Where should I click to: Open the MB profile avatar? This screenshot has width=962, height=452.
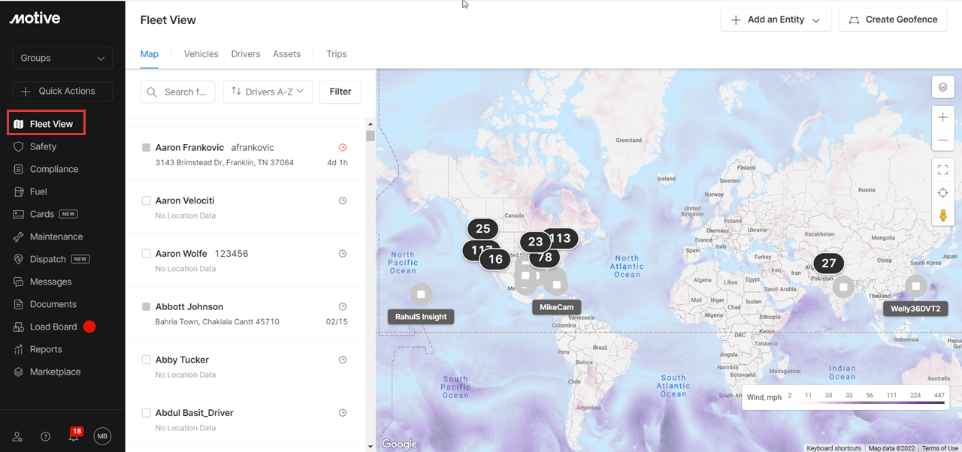tap(102, 435)
